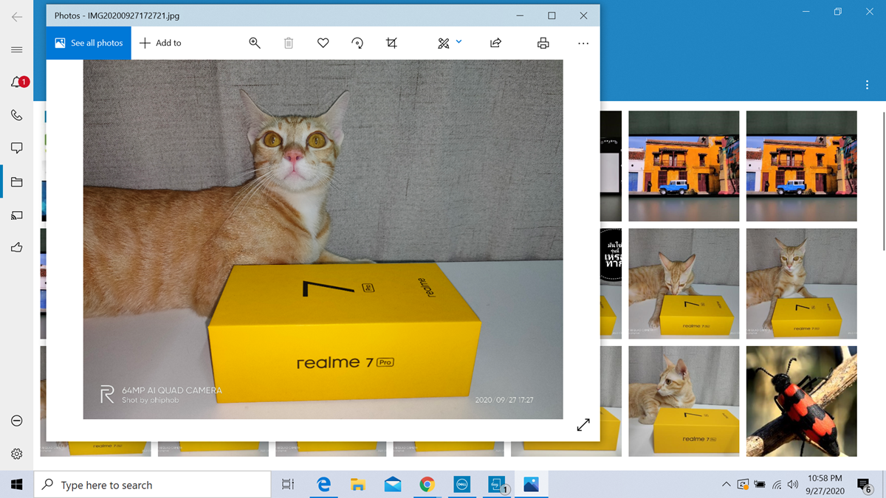Click the volume speaker icon in tray
Image resolution: width=886 pixels, height=498 pixels.
tap(793, 485)
